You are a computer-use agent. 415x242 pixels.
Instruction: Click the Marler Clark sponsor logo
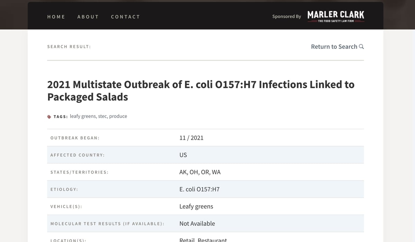click(x=336, y=16)
